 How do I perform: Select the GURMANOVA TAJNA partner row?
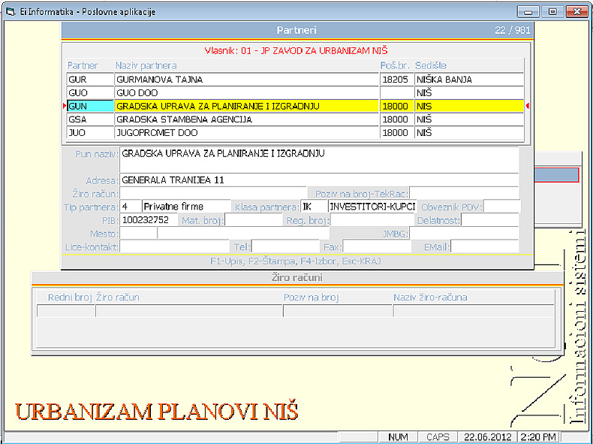246,79
